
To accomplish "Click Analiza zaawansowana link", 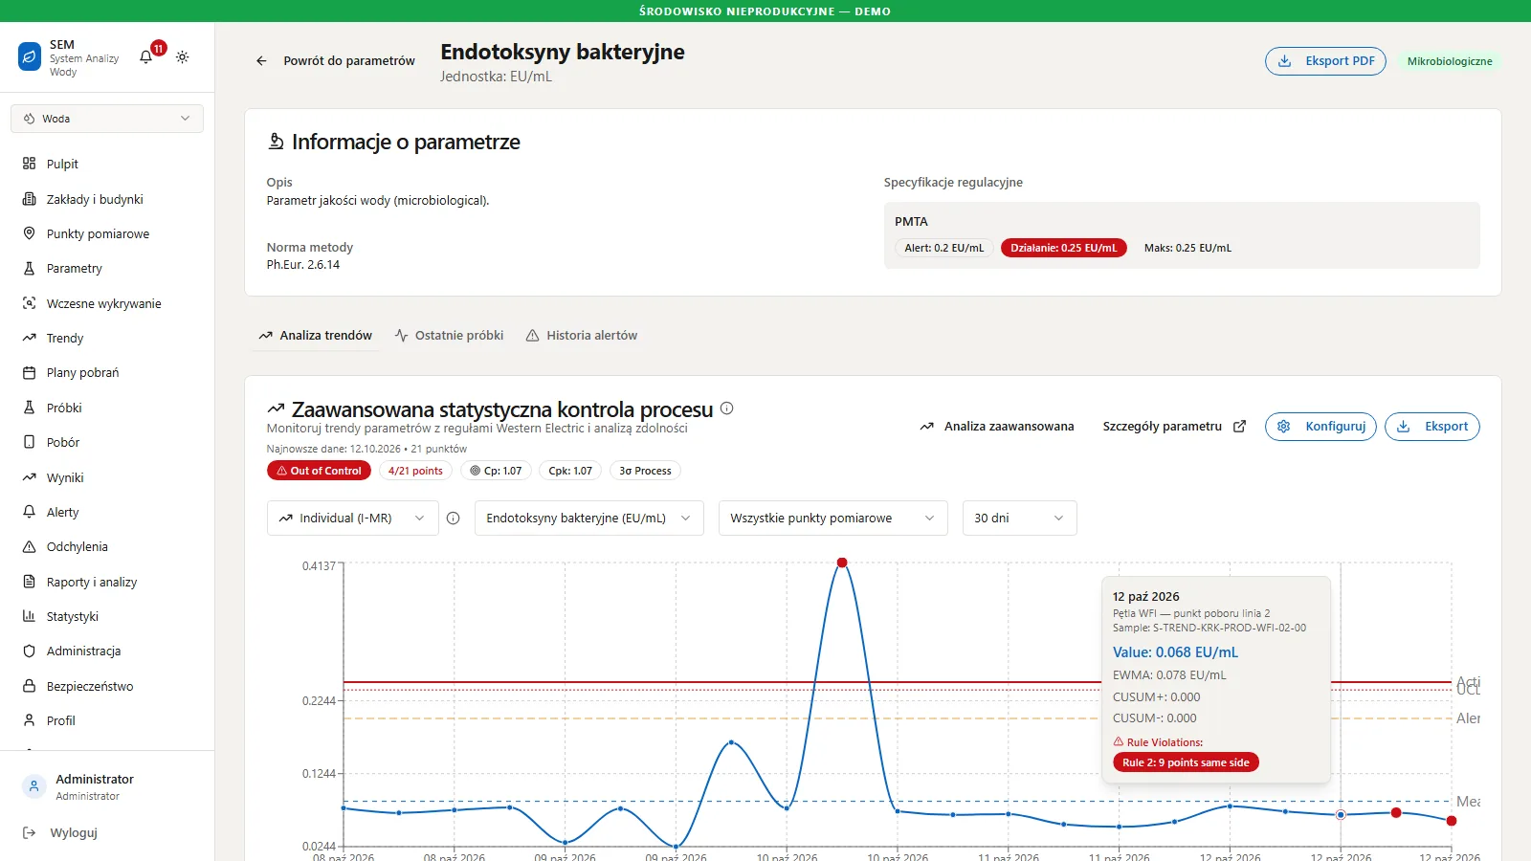I will [x=997, y=427].
